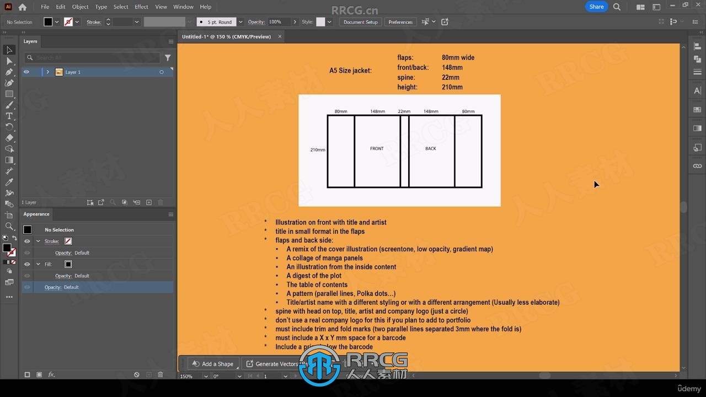Close the Untitled-1 document tab
Viewport: 706px width, 397px height.
tap(280, 36)
